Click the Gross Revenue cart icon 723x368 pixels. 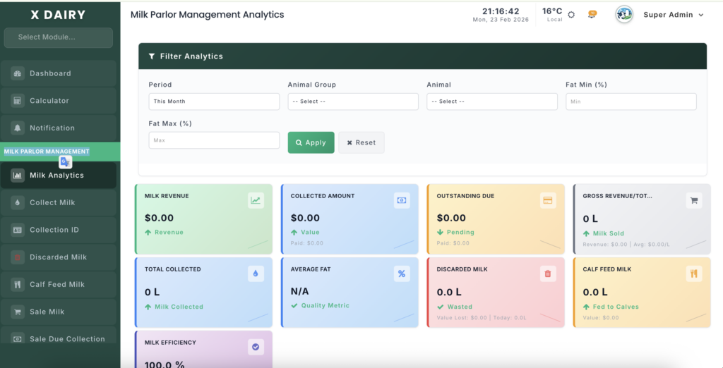click(693, 200)
